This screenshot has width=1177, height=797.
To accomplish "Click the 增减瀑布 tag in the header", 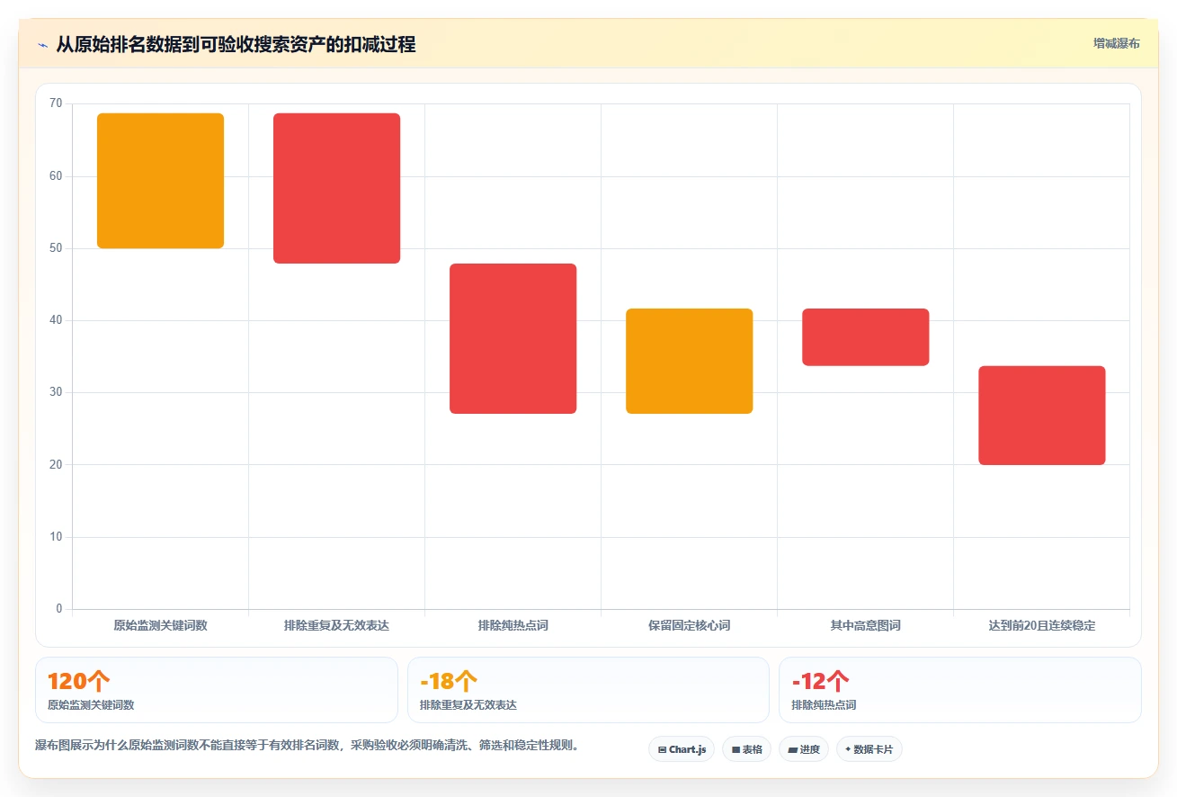I will [1116, 44].
